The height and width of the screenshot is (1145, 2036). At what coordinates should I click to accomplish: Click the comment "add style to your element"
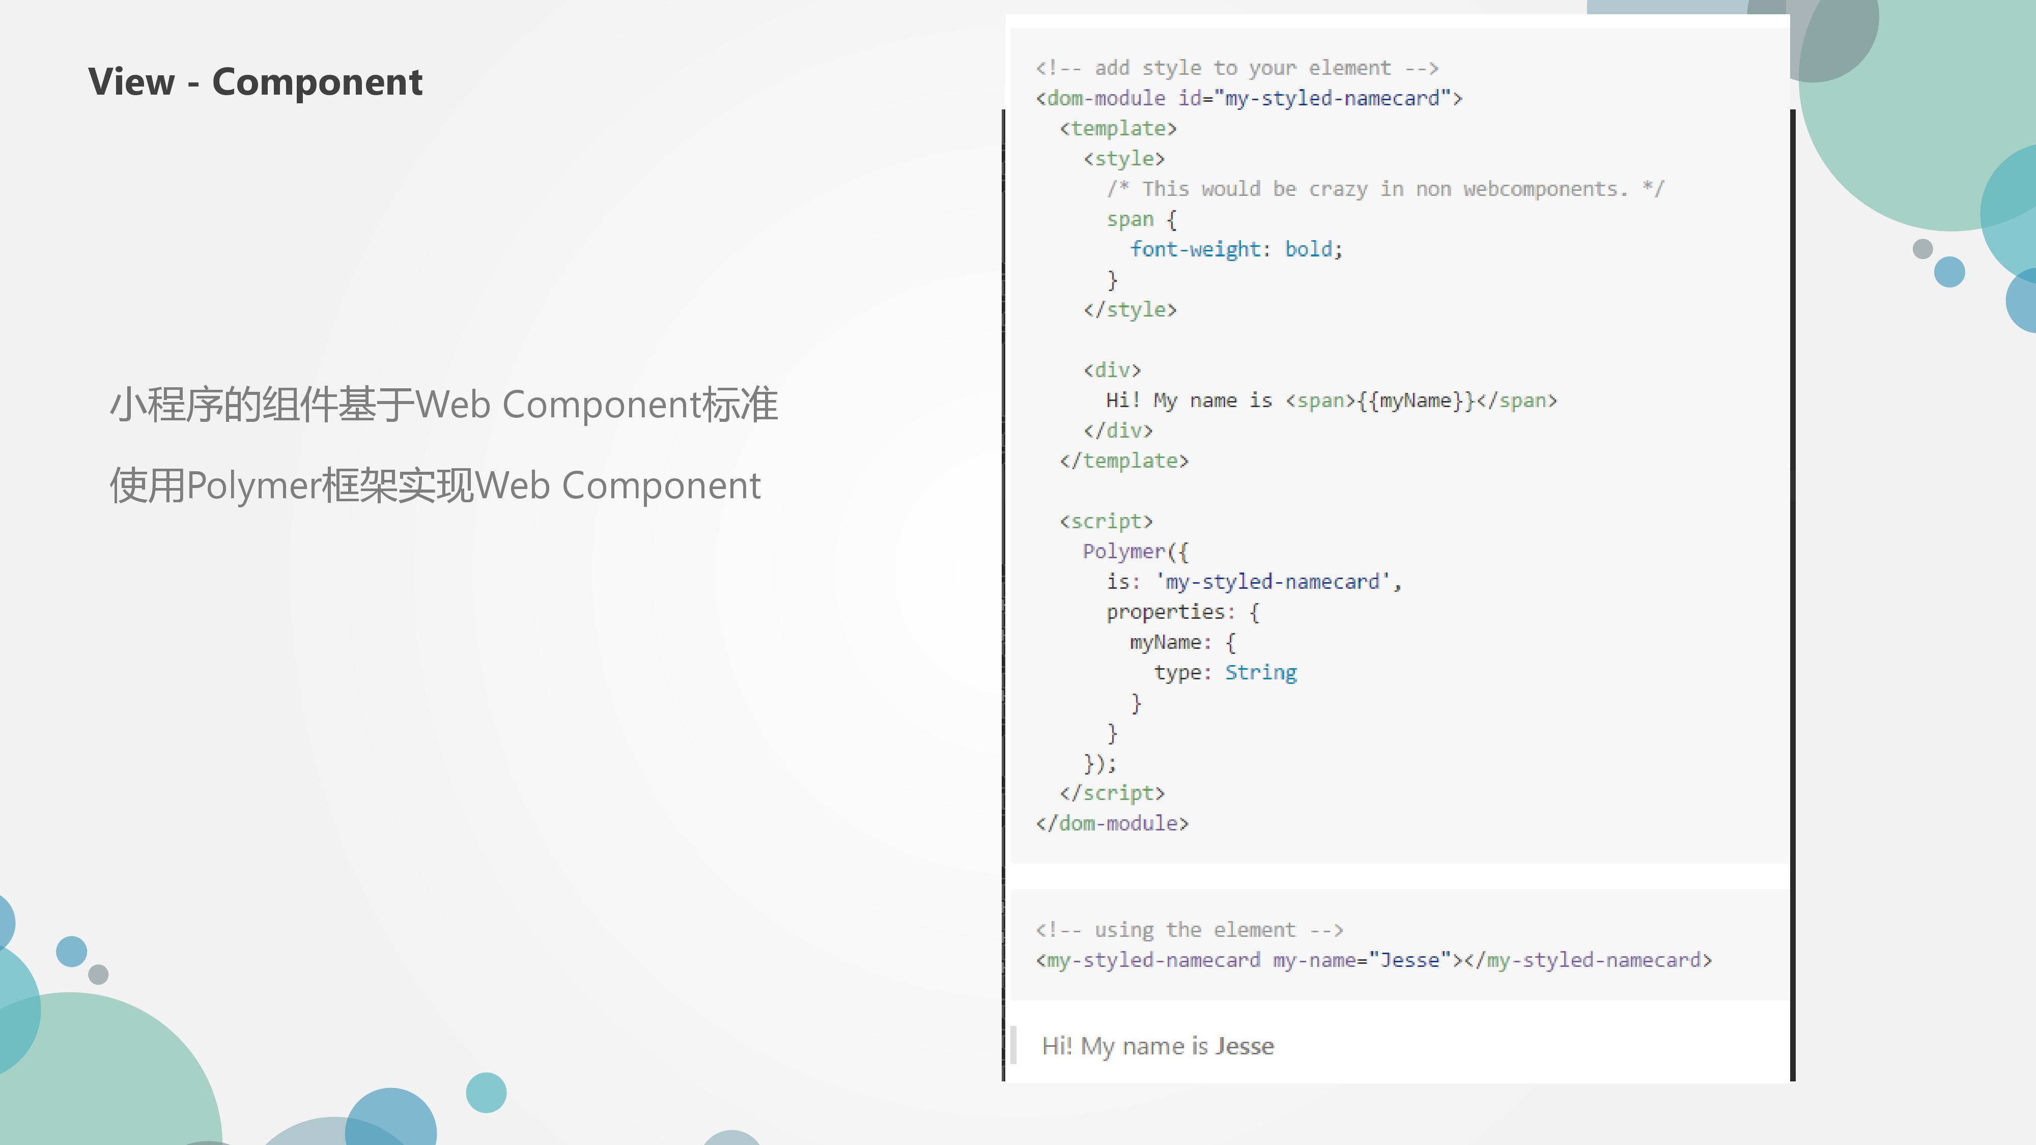pyautogui.click(x=1237, y=68)
